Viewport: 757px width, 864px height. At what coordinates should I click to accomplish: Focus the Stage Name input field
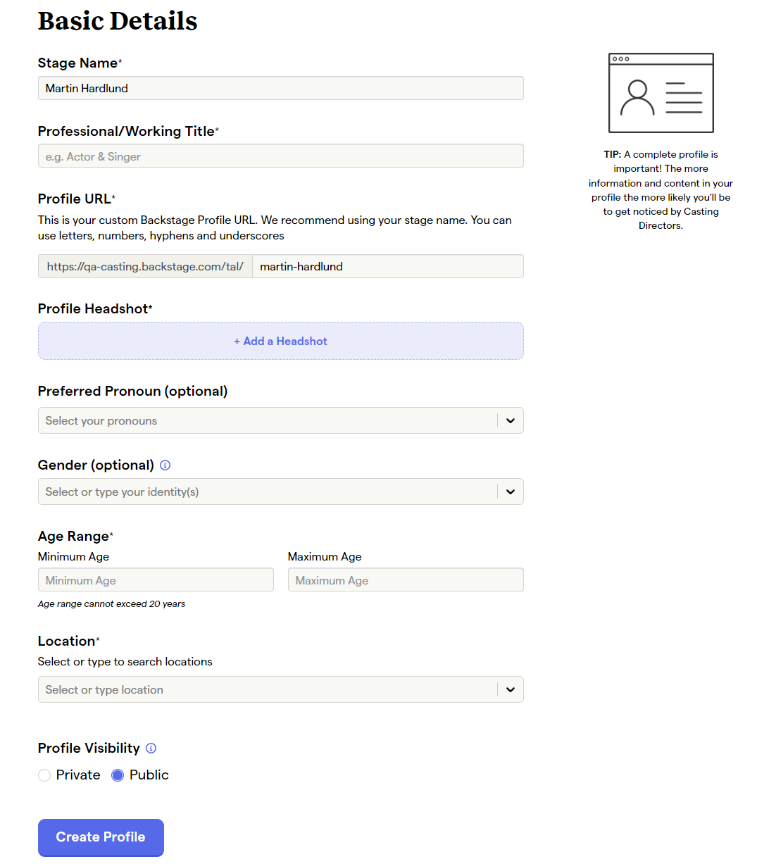tap(281, 89)
